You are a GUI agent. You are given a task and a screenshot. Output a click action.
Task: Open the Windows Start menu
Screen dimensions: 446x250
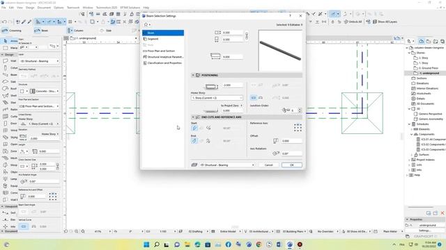[x=146, y=244]
